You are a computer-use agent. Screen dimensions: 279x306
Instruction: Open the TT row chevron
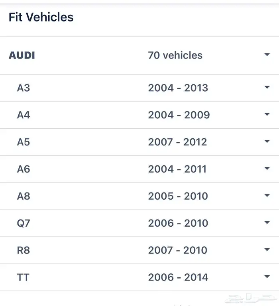[267, 277]
